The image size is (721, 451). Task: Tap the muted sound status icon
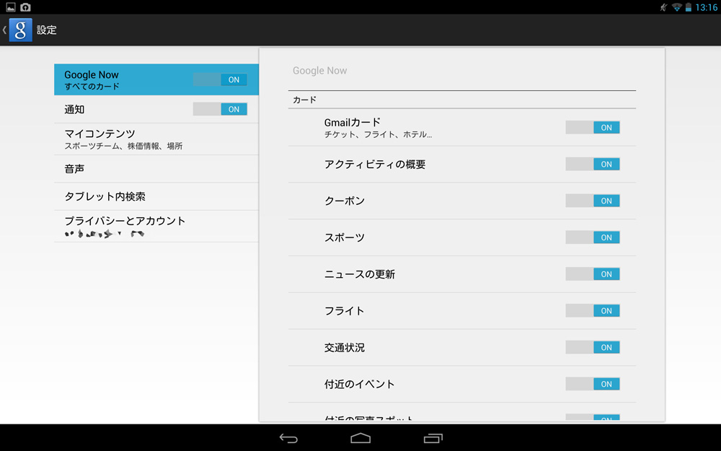point(663,7)
